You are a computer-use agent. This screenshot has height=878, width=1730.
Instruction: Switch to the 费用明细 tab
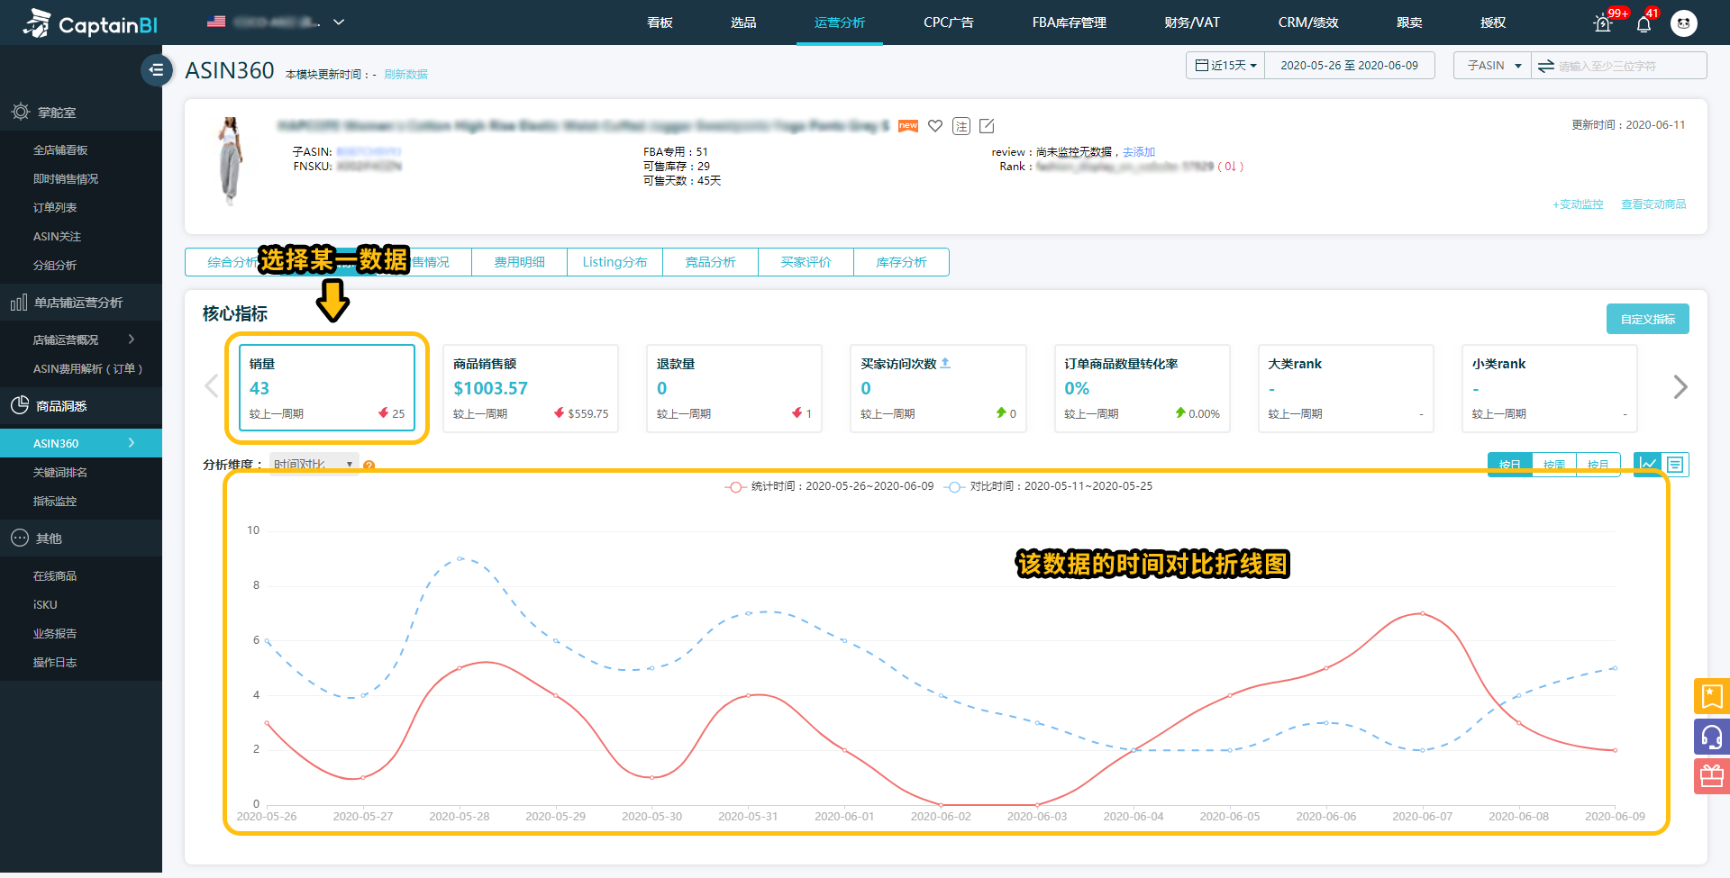[x=519, y=262]
